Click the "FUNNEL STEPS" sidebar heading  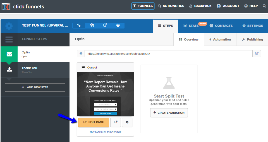[x=34, y=39]
